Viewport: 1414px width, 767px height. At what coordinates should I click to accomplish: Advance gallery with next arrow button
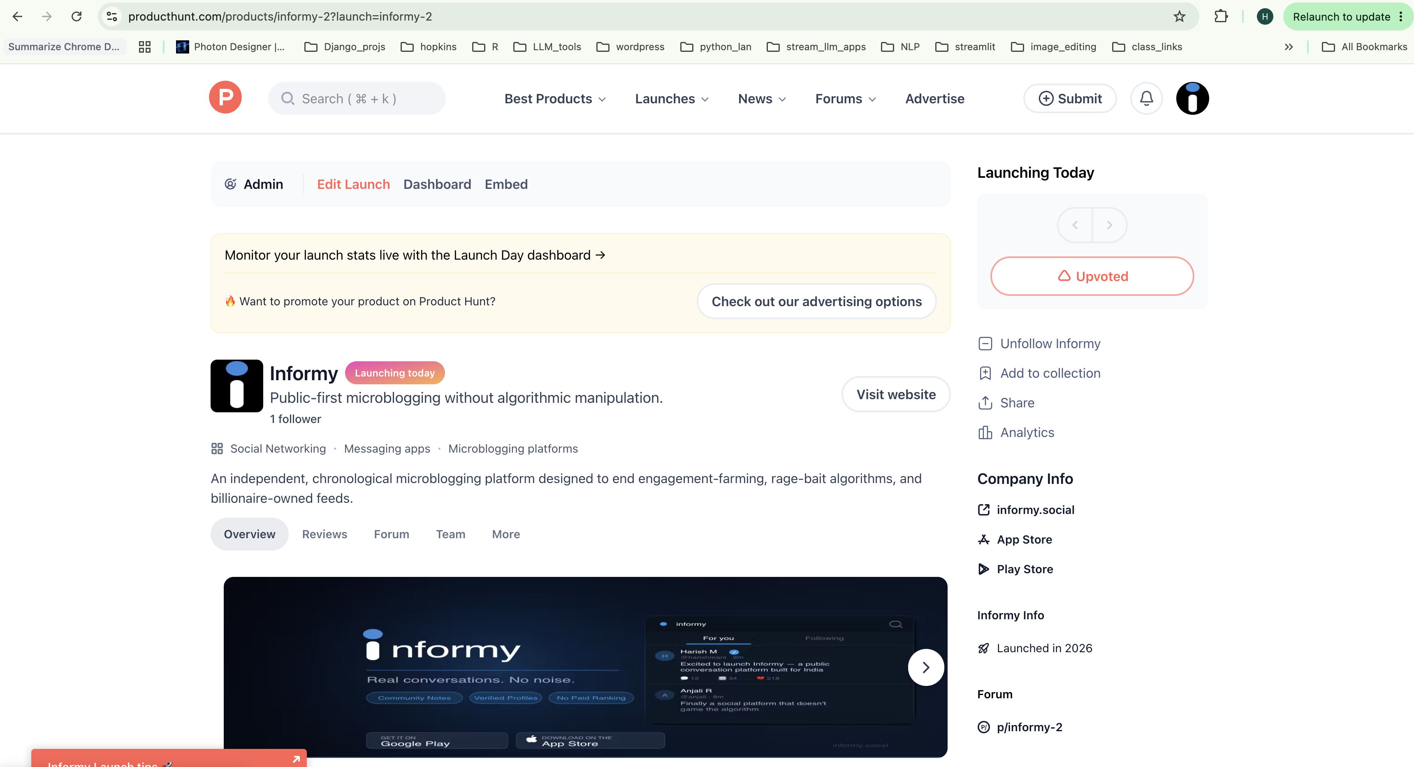point(925,667)
